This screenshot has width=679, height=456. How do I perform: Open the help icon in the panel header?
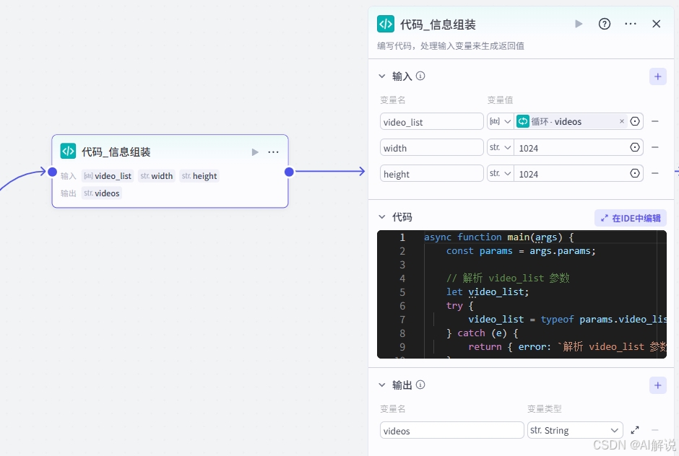[x=605, y=24]
